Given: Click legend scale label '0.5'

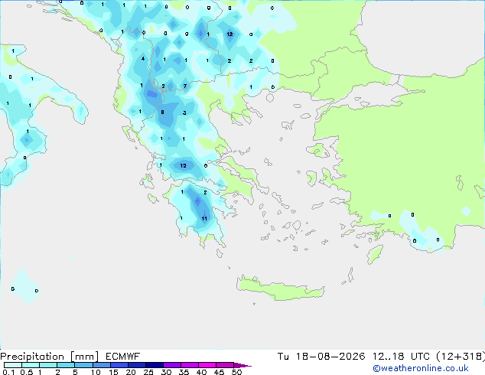Looking at the screenshot, I should point(27,372).
